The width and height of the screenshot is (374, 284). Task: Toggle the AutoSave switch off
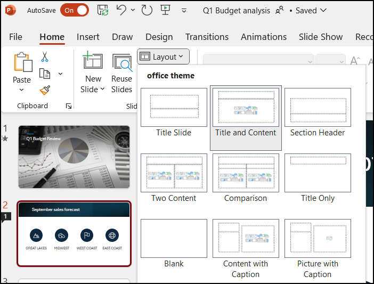click(x=75, y=10)
